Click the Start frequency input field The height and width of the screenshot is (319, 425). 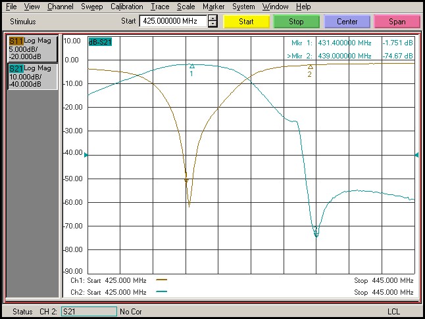(173, 21)
